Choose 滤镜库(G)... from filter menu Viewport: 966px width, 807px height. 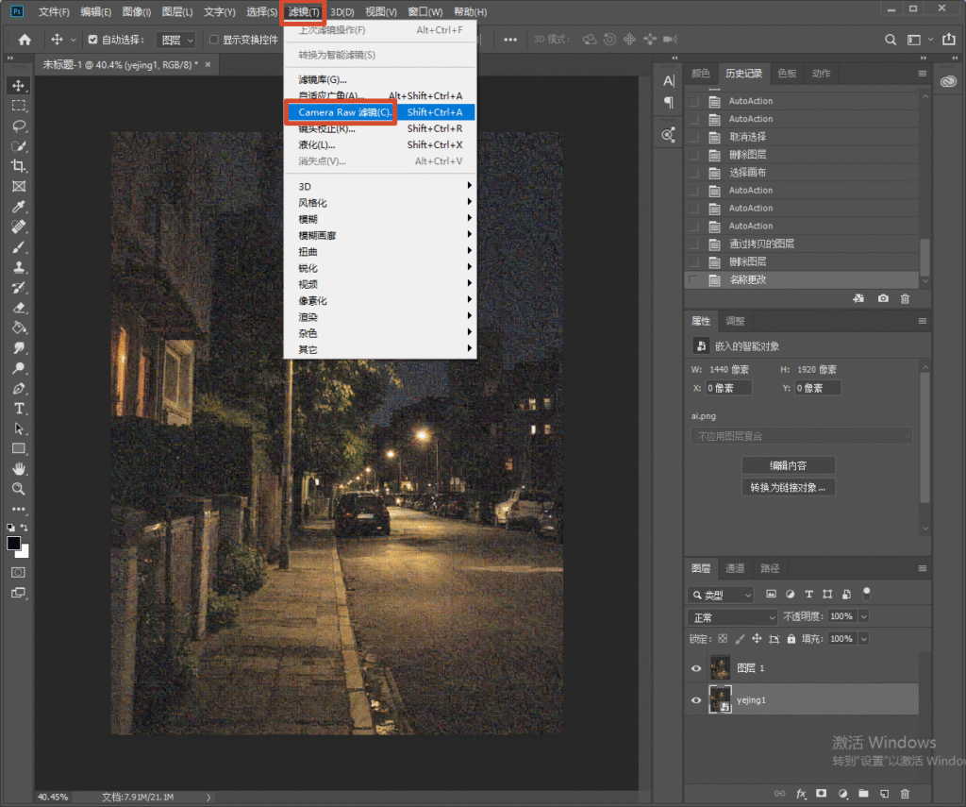(x=379, y=79)
